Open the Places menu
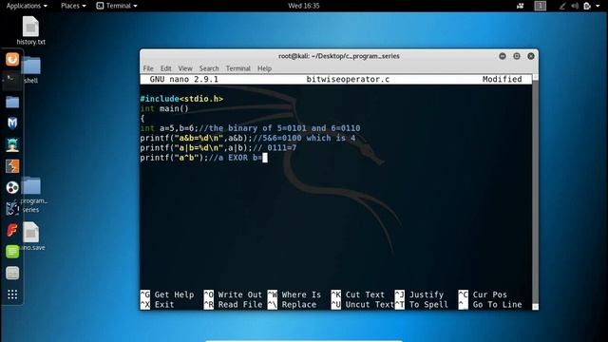 pos(73,6)
